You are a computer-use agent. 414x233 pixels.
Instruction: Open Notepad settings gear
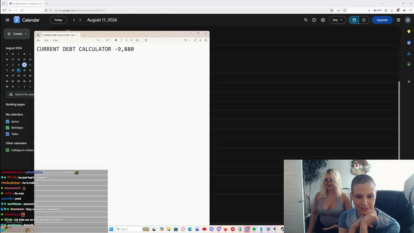click(206, 40)
